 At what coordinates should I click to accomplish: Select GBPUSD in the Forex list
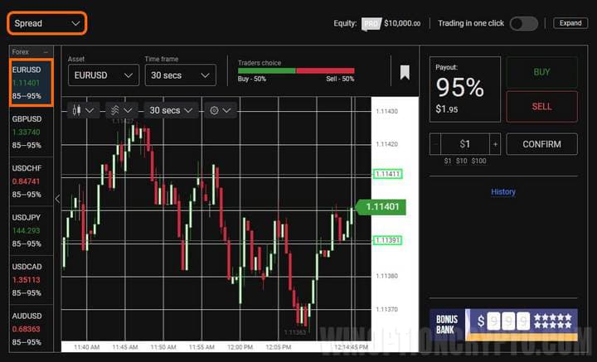tap(31, 132)
